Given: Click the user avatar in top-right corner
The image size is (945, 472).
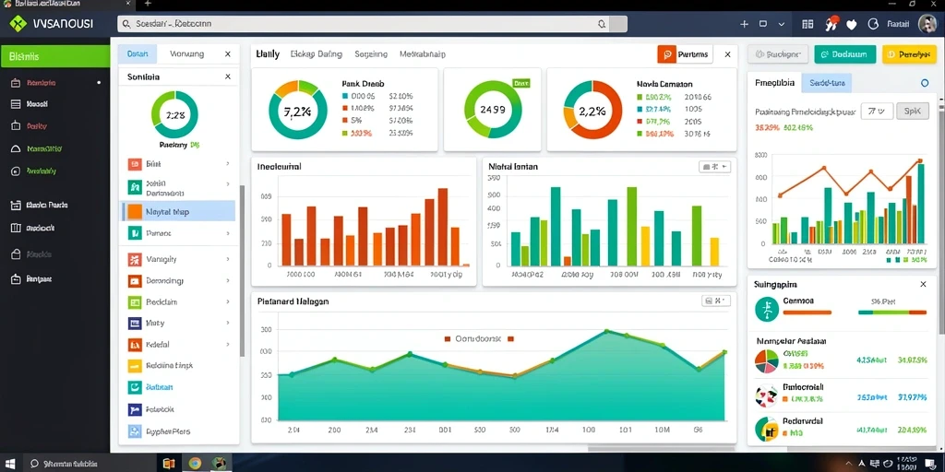Looking at the screenshot, I should [x=927, y=24].
